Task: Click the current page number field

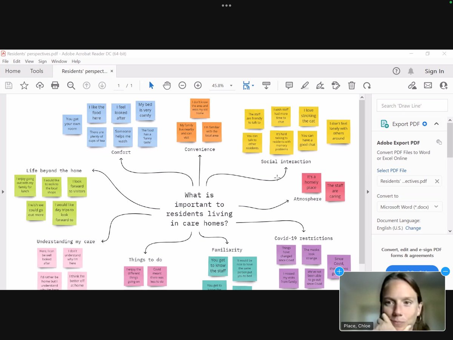Action: pyautogui.click(x=119, y=86)
